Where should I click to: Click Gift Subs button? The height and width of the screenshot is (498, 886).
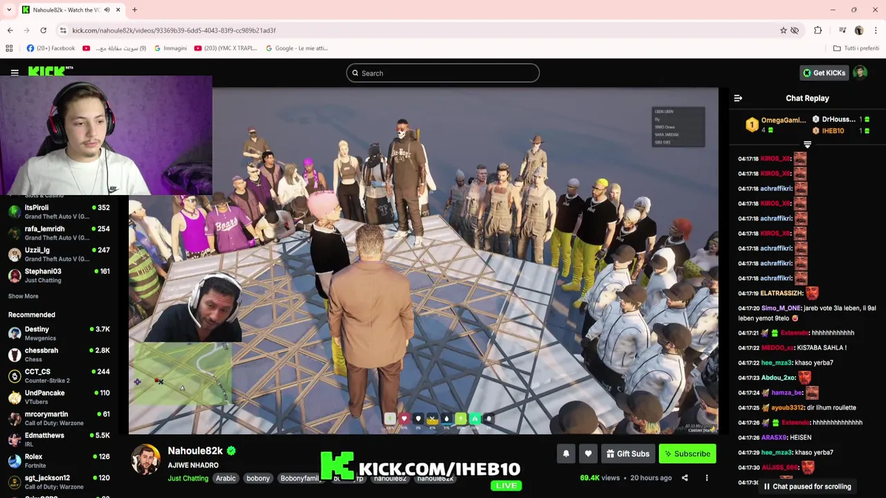point(628,454)
